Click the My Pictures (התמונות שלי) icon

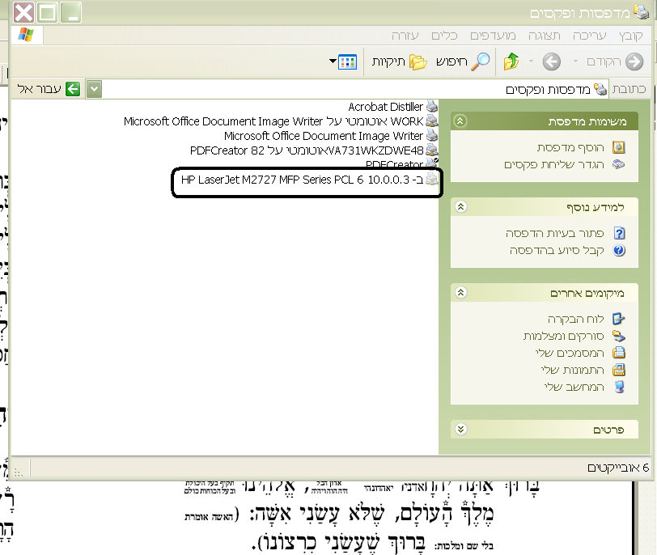(618, 370)
